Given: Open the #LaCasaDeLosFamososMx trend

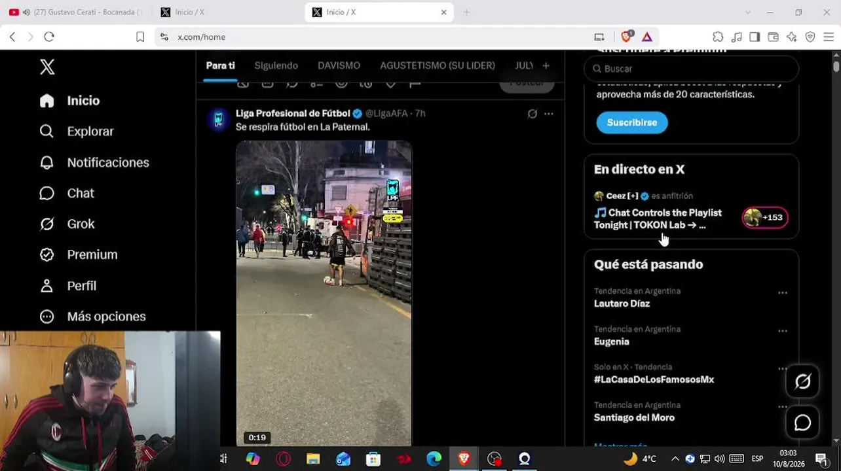Looking at the screenshot, I should [654, 379].
